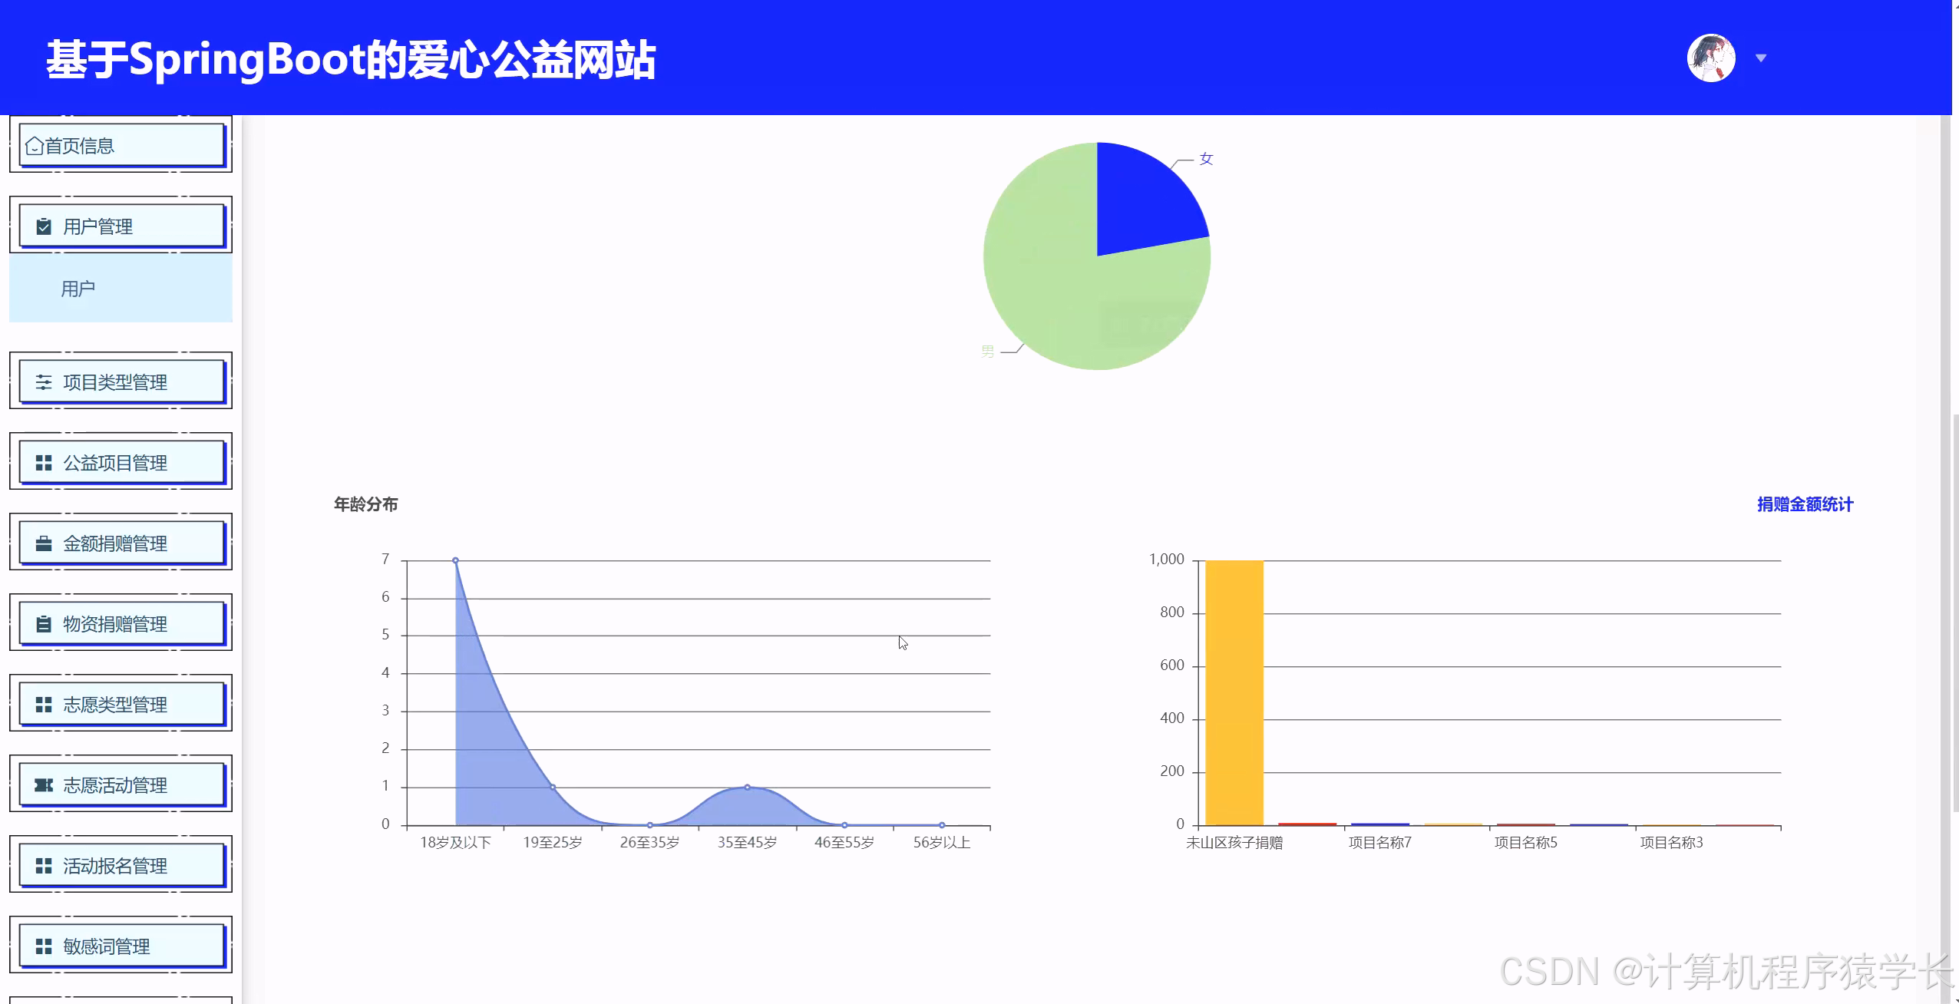Click the blue 女 pie slice

[x=1140, y=203]
